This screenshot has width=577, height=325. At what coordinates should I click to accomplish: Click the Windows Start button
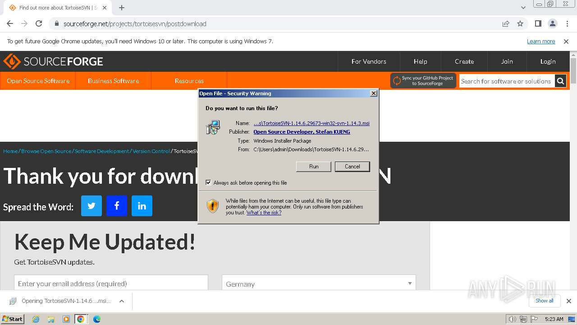click(13, 319)
